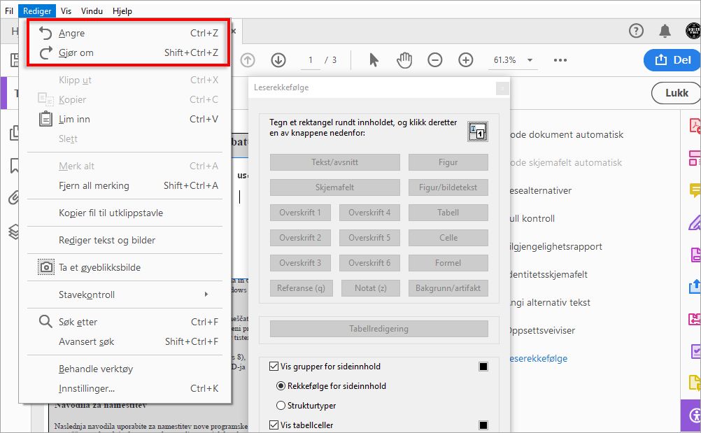The width and height of the screenshot is (701, 433).
Task: Click the Ta et øyeblikksbilde camera icon
Action: click(45, 267)
